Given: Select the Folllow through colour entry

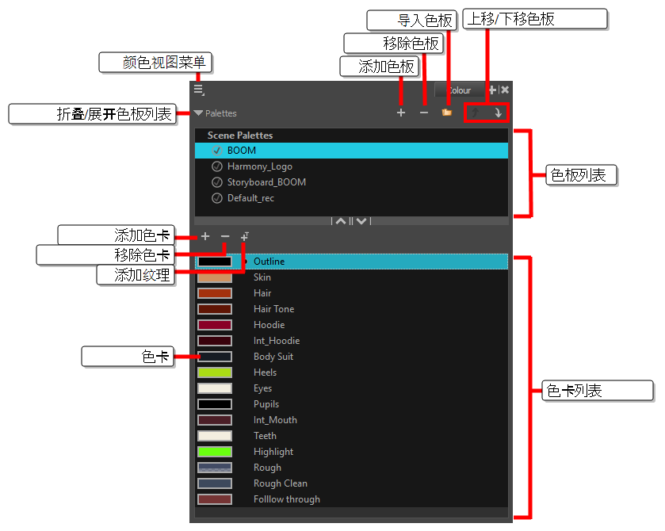Looking at the screenshot, I should pos(286,499).
